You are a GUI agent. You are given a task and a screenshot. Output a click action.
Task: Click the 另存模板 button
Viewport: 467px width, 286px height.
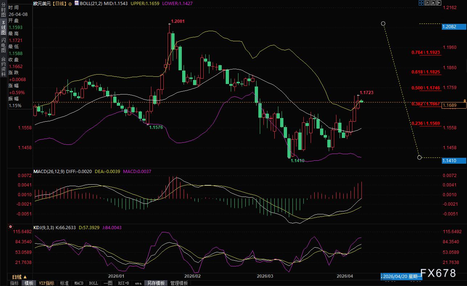pos(156,283)
